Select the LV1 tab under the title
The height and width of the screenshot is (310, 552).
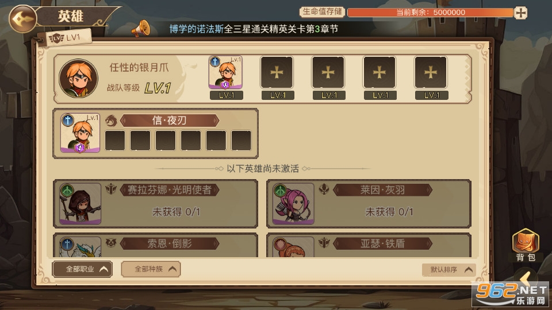tap(67, 38)
